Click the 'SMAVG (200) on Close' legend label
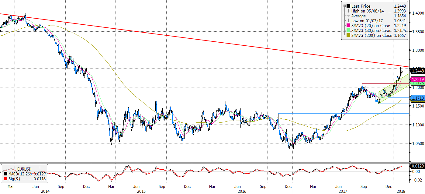 (372, 35)
